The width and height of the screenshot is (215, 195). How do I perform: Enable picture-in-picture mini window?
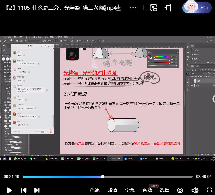point(153,8)
